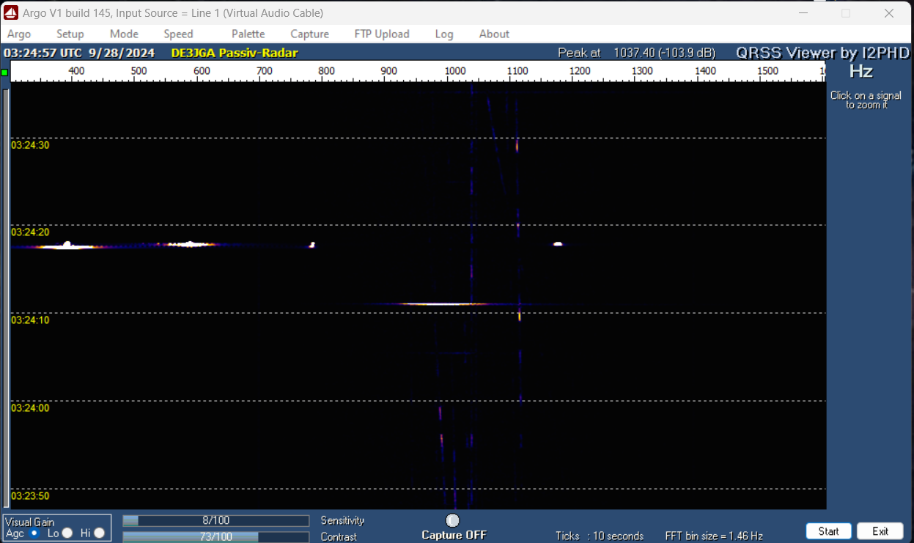Click the QRSS Viewer by I2PHD title
The height and width of the screenshot is (543, 914).
823,53
